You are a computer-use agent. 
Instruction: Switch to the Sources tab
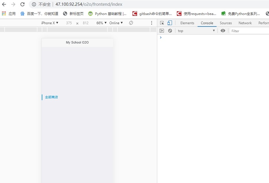pos(226,23)
